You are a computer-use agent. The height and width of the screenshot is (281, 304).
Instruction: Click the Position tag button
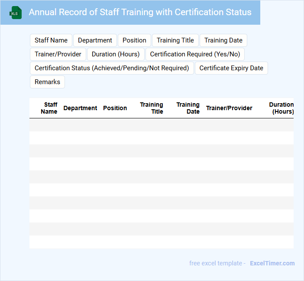134,40
